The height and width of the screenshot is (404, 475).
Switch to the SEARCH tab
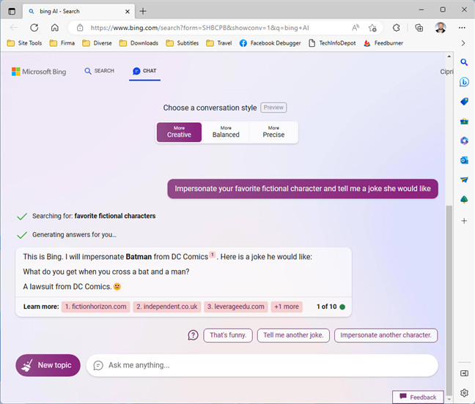[x=100, y=71]
